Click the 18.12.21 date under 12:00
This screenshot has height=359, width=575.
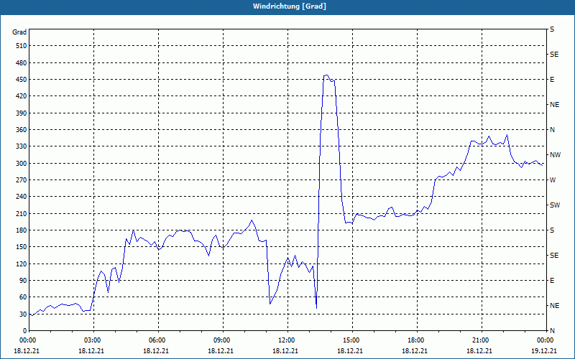(x=285, y=351)
